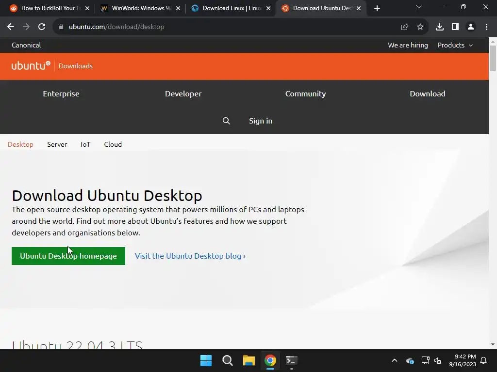Open network display tray icon
Screen dimensions: 497x372
(425, 360)
